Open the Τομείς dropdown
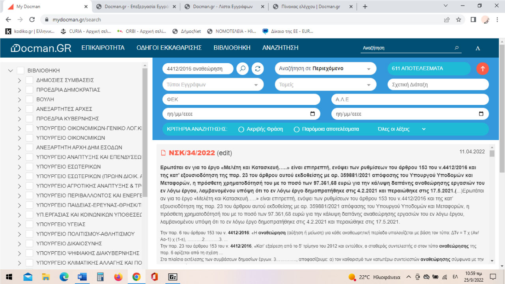Screen dimensions: 505x284 pos(325,84)
